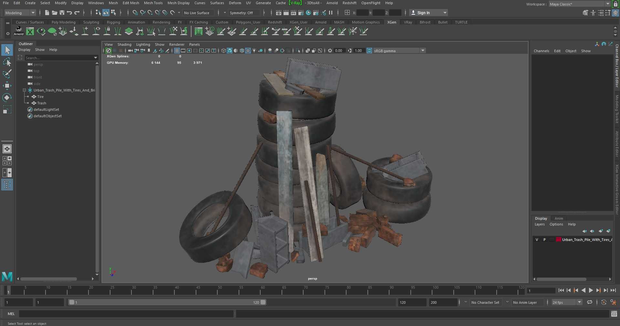Toggle snap to curves icon

tap(142, 13)
